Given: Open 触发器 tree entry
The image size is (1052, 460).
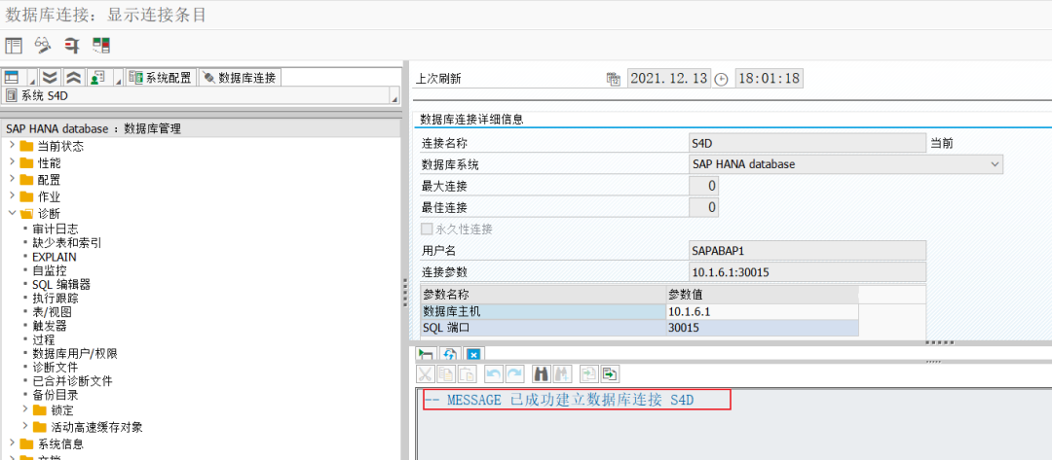Looking at the screenshot, I should [50, 326].
